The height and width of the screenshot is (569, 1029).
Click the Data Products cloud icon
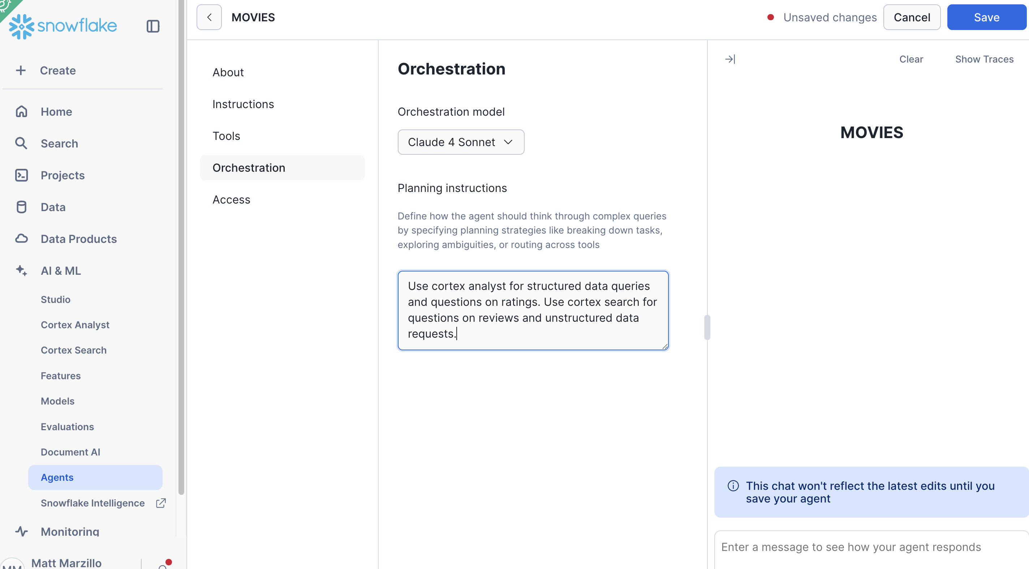click(22, 239)
